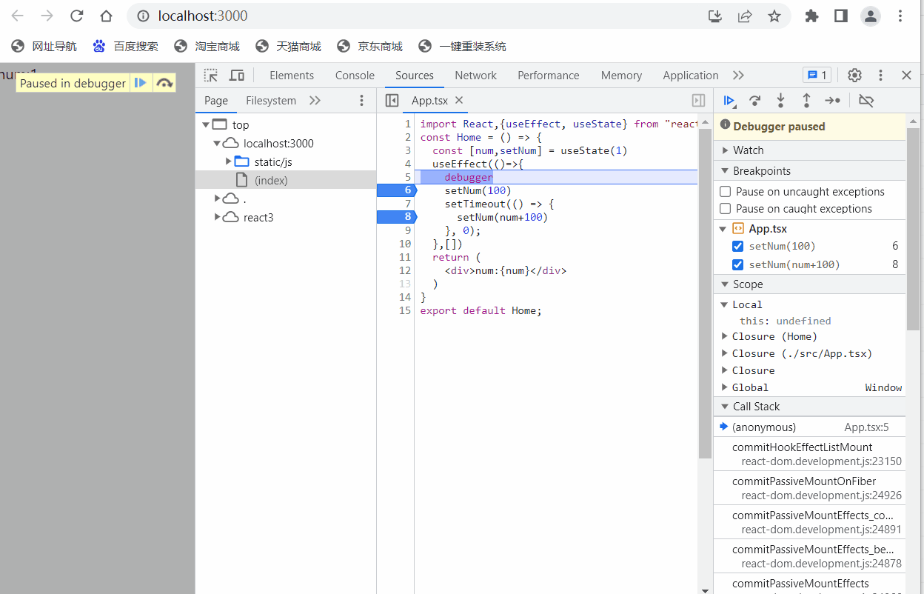The width and height of the screenshot is (924, 594).
Task: Open 京东商城 bookmark
Action: 370,46
